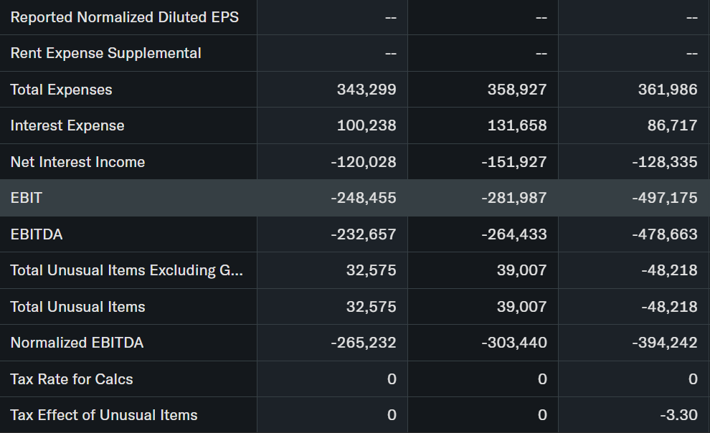Select the Interest Expense value 86,717

coord(672,125)
